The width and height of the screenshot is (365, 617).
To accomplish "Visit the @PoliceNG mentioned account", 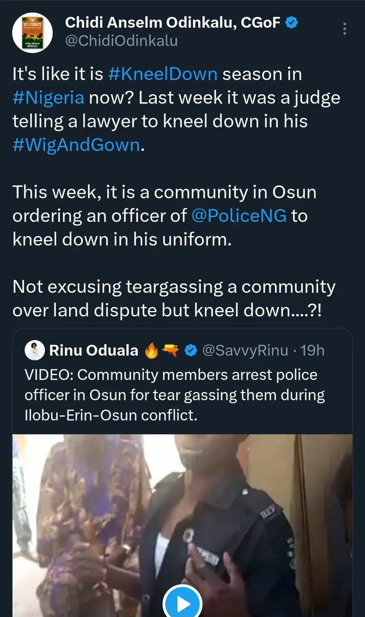I will 239,216.
